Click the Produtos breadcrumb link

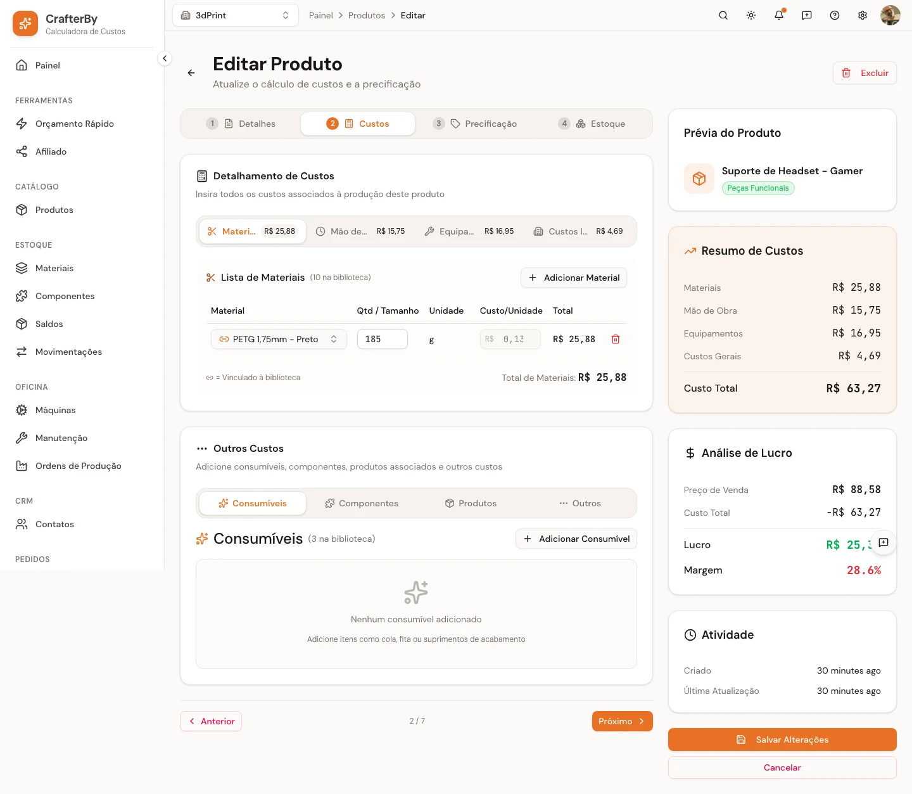click(x=367, y=15)
